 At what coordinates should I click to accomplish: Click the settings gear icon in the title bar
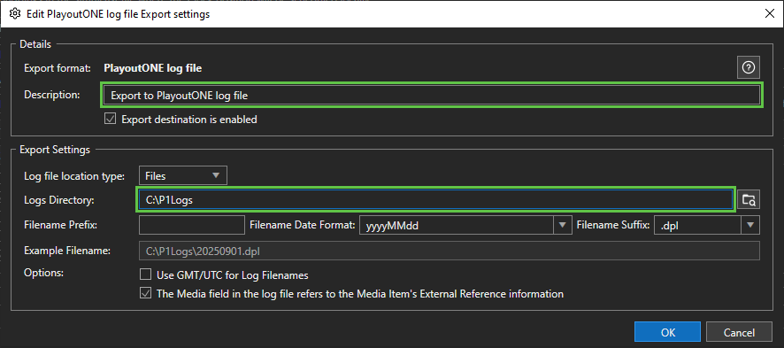point(15,14)
